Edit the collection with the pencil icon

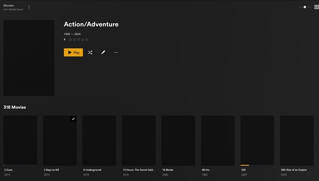click(103, 52)
